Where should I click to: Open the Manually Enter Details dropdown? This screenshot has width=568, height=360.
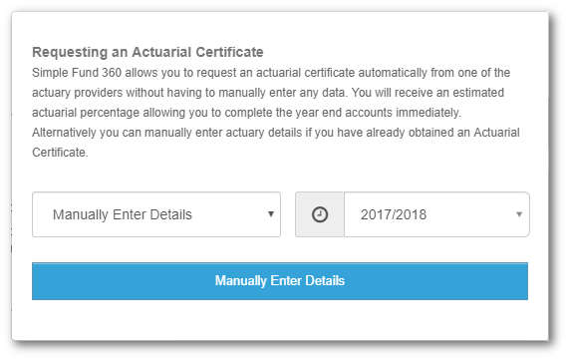[156, 214]
